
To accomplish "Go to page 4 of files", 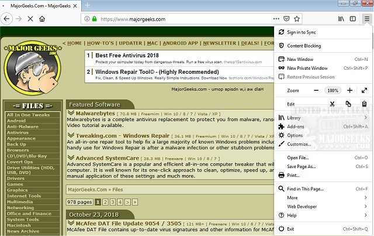I will tap(120, 202).
